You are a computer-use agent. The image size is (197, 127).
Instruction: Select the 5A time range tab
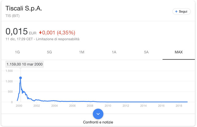pyautogui.click(x=146, y=52)
